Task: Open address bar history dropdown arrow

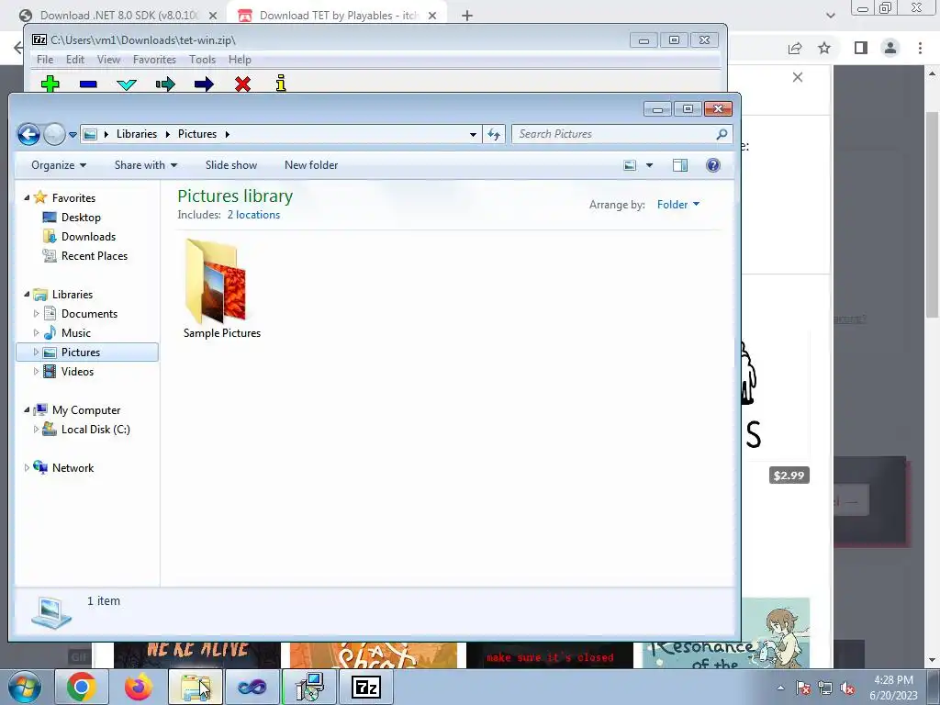Action: pos(473,134)
